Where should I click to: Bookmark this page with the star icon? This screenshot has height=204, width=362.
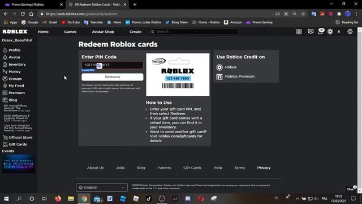pyautogui.click(x=303, y=14)
